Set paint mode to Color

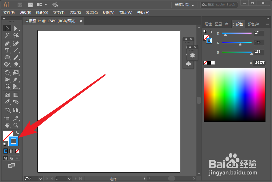[x=6, y=151]
